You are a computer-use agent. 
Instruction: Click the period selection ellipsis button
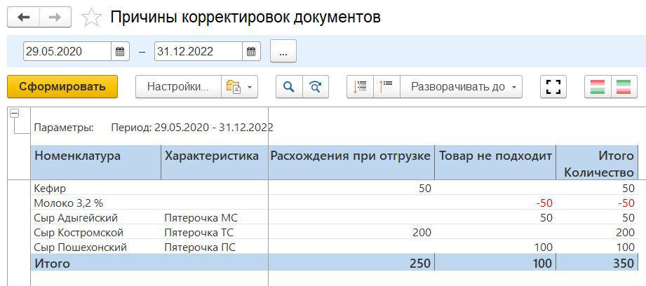tap(283, 51)
